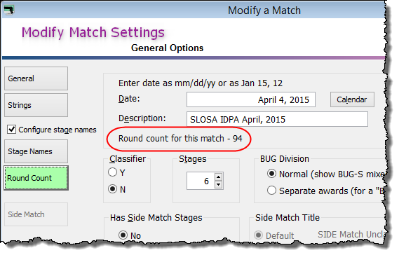399x255 pixels.
Task: Choose Normal BUG Division option
Action: (x=271, y=174)
